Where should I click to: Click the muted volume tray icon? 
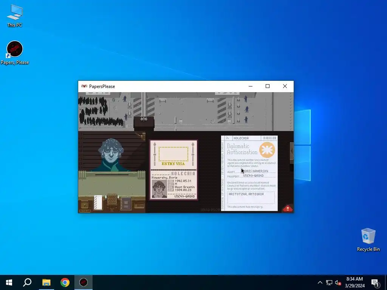338,282
